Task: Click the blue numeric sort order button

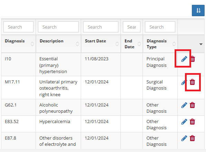Action: coord(198,10)
